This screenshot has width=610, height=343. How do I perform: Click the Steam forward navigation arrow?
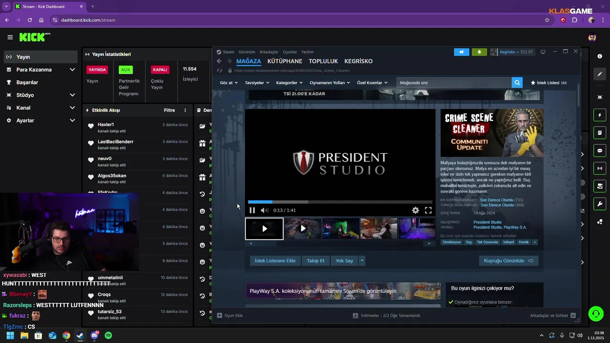click(229, 61)
